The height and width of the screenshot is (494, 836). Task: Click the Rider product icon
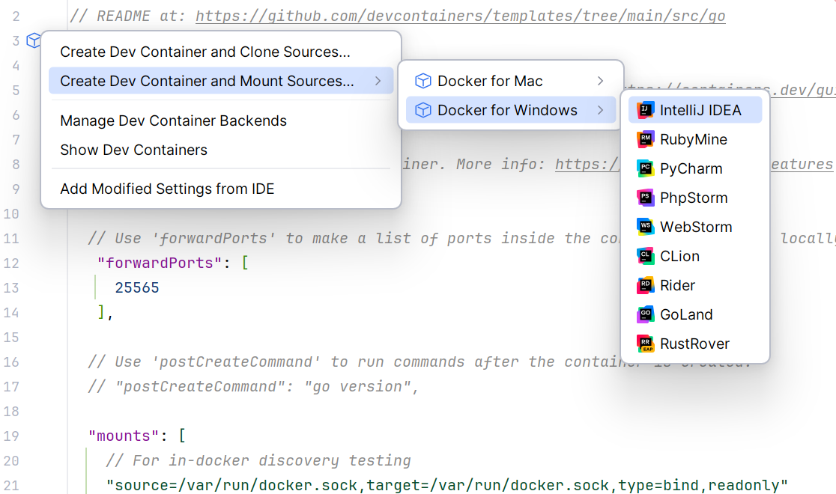[645, 285]
